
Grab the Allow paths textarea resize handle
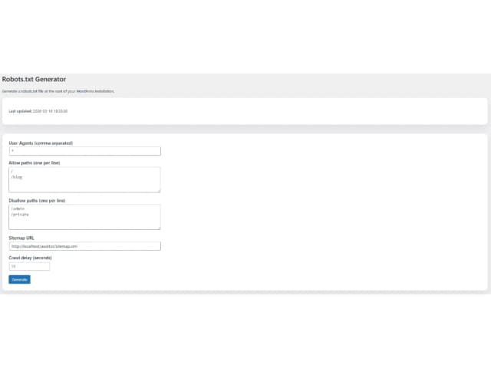[159, 191]
